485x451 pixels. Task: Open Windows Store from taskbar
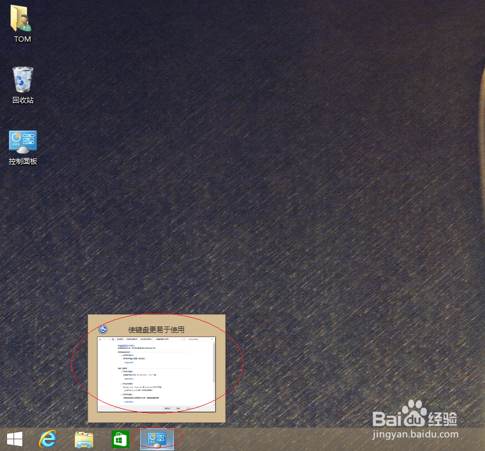(121, 439)
